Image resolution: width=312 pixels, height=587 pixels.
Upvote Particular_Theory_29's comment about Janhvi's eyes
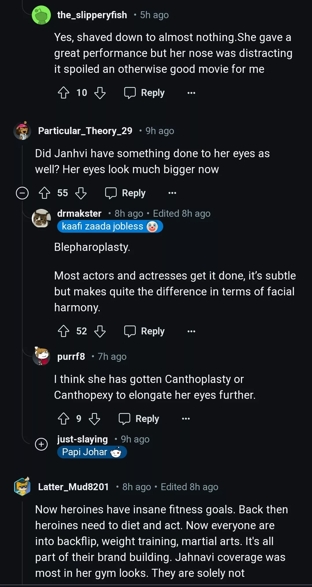point(44,193)
